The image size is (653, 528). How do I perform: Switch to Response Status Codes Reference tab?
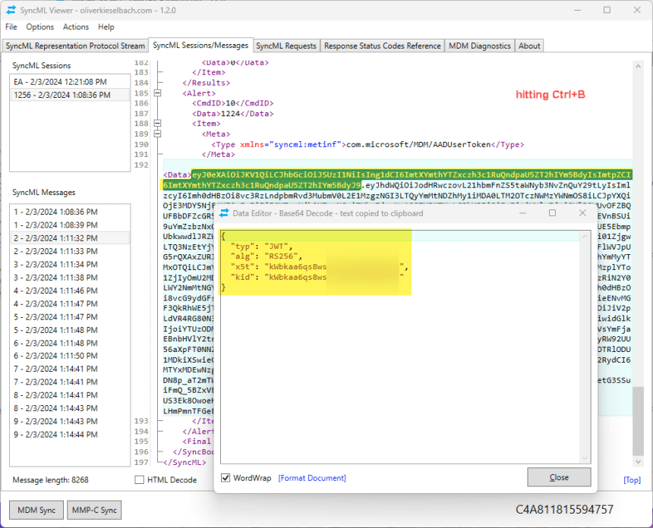[382, 46]
